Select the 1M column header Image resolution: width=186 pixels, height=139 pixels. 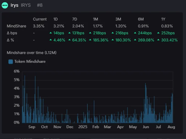tap(95, 19)
